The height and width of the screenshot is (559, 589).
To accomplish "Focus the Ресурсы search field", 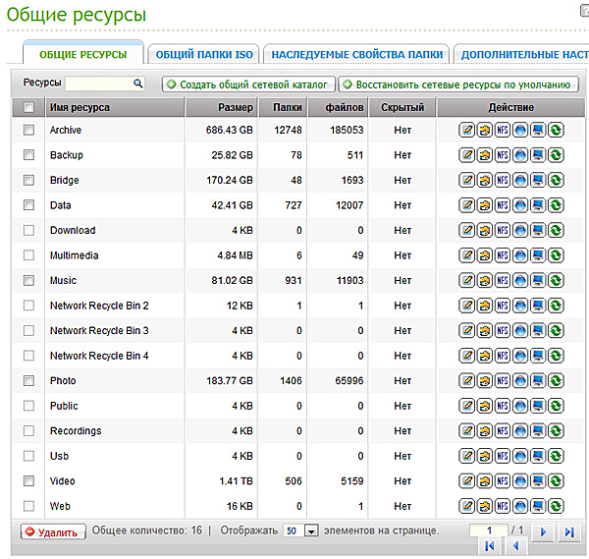I will (98, 84).
